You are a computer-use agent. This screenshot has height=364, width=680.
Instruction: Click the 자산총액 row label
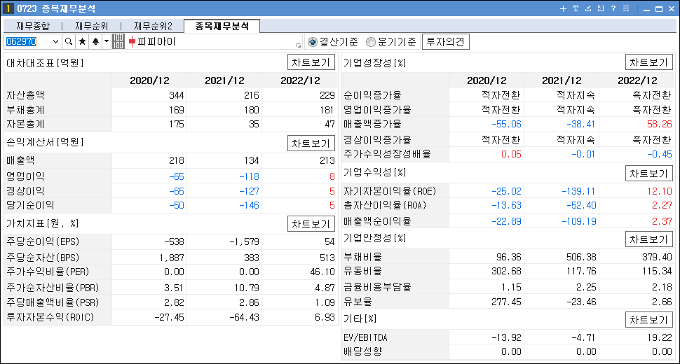pyautogui.click(x=25, y=95)
